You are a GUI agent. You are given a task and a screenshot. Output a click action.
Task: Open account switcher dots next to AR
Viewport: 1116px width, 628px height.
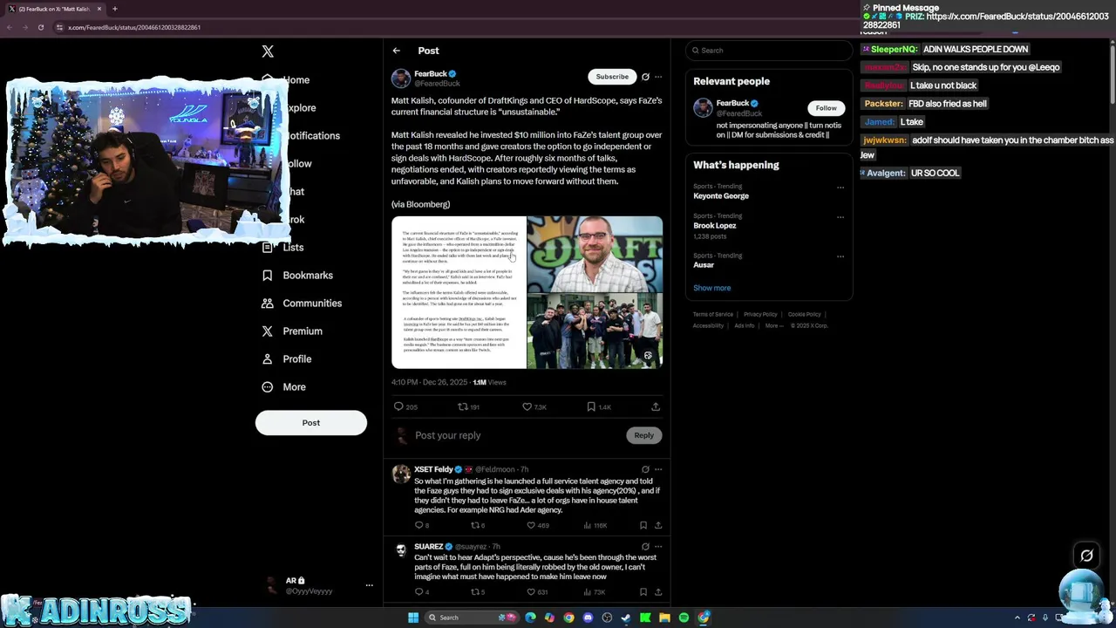(369, 585)
